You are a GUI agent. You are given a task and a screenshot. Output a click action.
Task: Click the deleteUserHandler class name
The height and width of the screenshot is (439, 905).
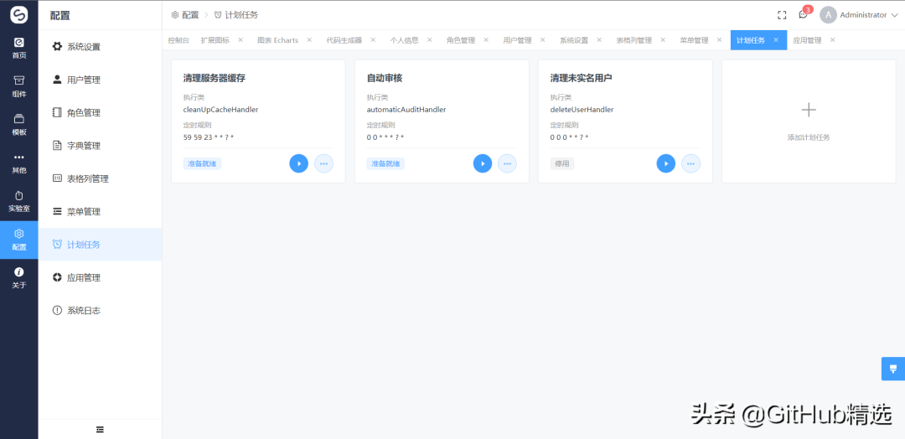[x=582, y=110]
